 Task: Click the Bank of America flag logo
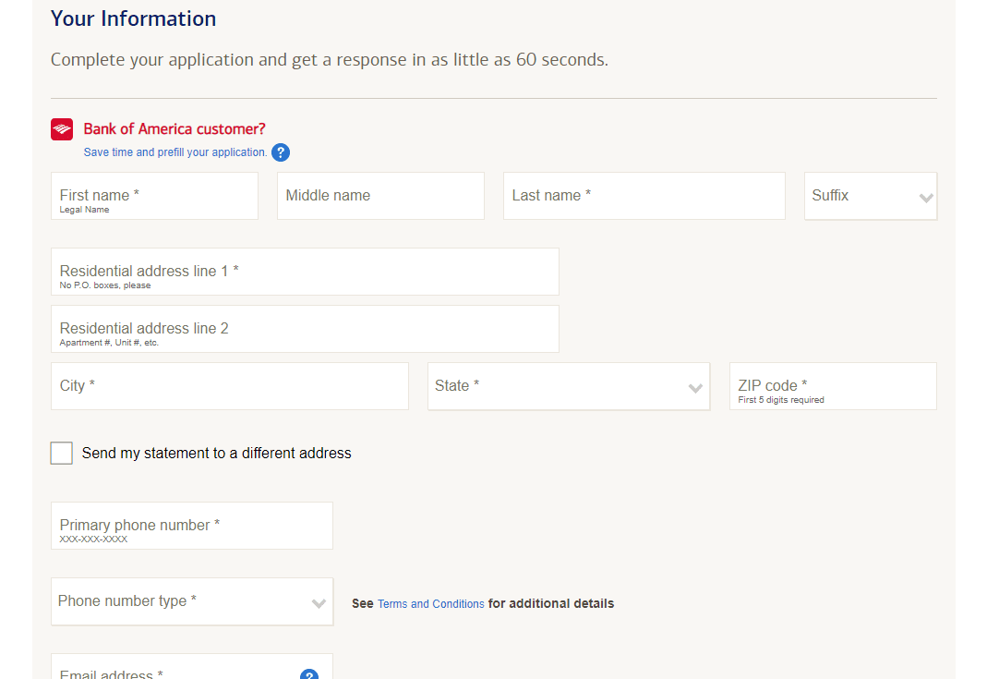point(62,129)
